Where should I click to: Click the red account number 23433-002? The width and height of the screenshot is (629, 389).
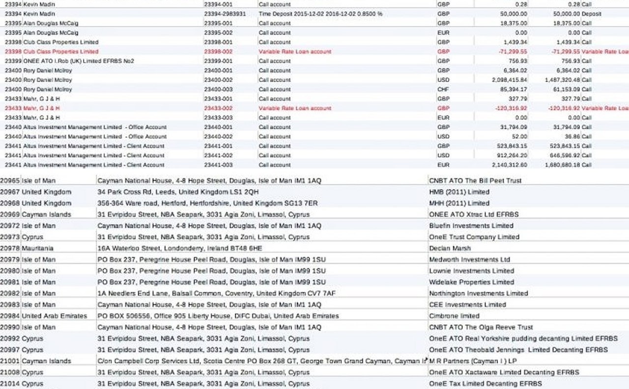(x=218, y=108)
